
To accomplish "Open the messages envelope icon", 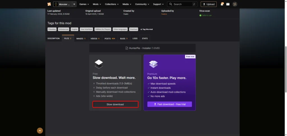I will coord(228,4).
